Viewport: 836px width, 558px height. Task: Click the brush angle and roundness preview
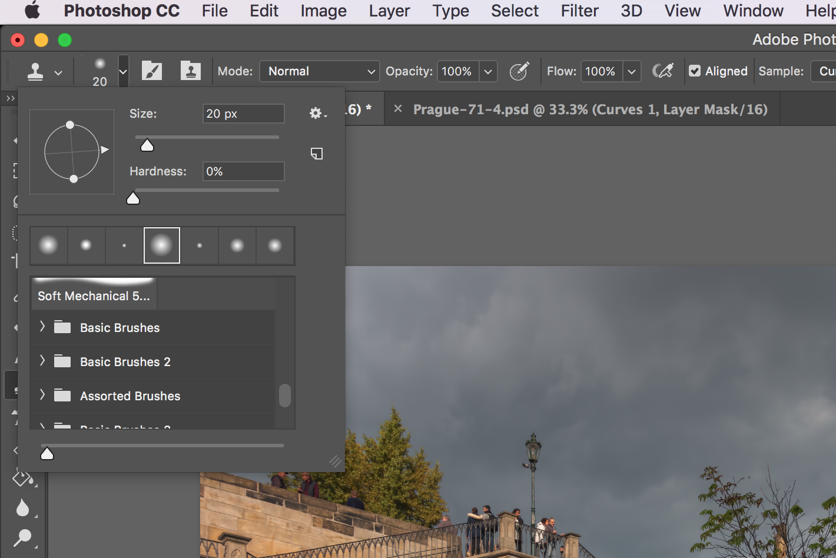click(72, 151)
